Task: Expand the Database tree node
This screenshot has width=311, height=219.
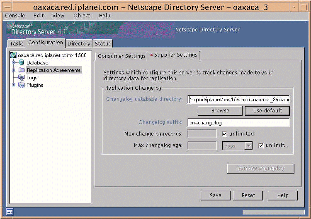Action: coord(14,63)
